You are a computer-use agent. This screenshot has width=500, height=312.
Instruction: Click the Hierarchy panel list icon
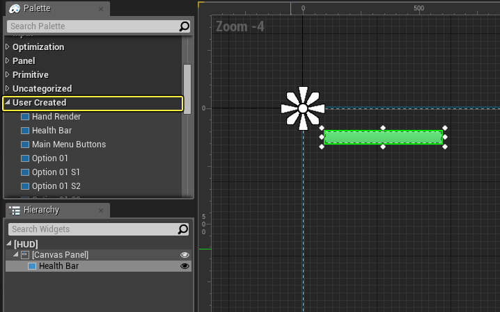(x=15, y=211)
